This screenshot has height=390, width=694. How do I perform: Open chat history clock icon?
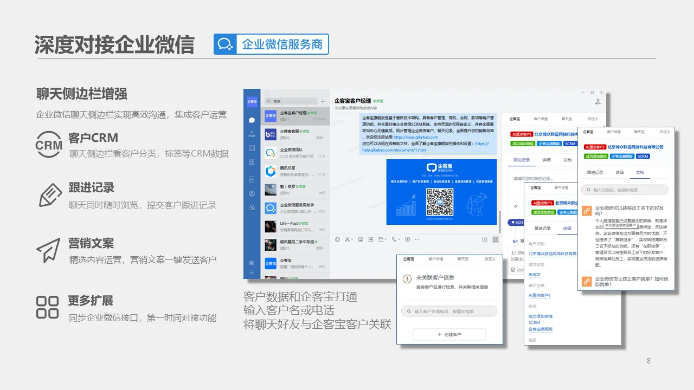tap(485, 239)
